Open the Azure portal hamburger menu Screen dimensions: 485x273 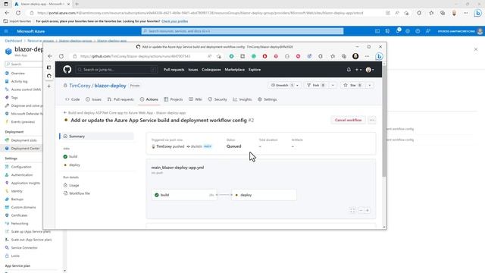click(x=6, y=31)
